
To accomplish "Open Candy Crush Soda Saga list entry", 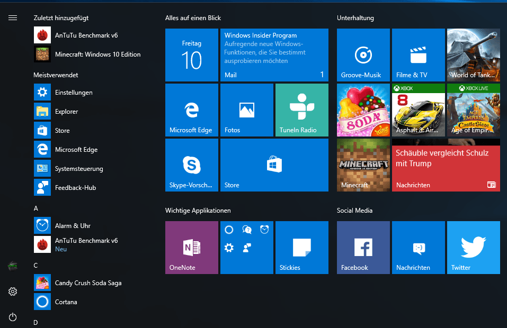I will tap(87, 283).
